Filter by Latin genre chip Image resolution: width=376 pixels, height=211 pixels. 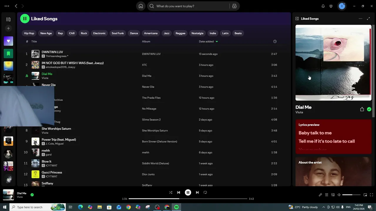pyautogui.click(x=225, y=33)
